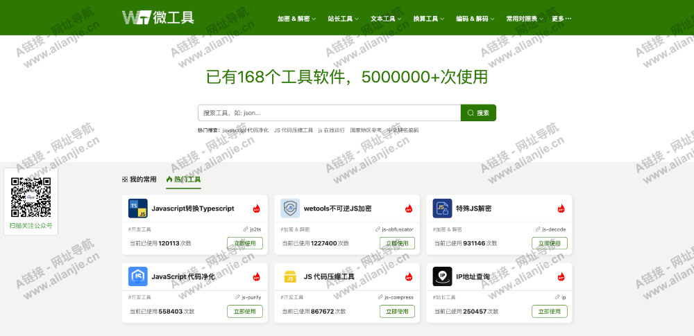Open the Javascript转换Typescript tool icon
The image size is (694, 336).
(x=137, y=209)
